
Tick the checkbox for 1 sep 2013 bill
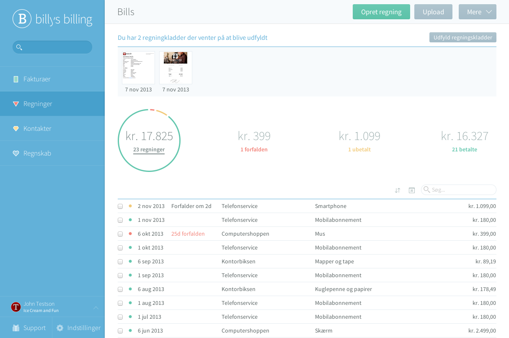[120, 276]
